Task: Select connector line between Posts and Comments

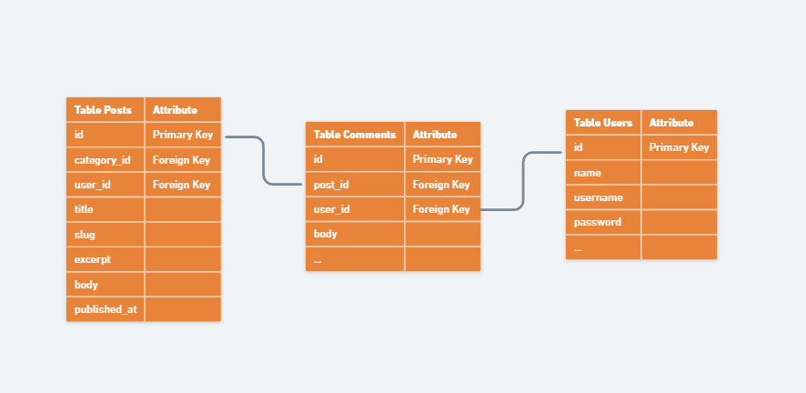Action: 264,162
